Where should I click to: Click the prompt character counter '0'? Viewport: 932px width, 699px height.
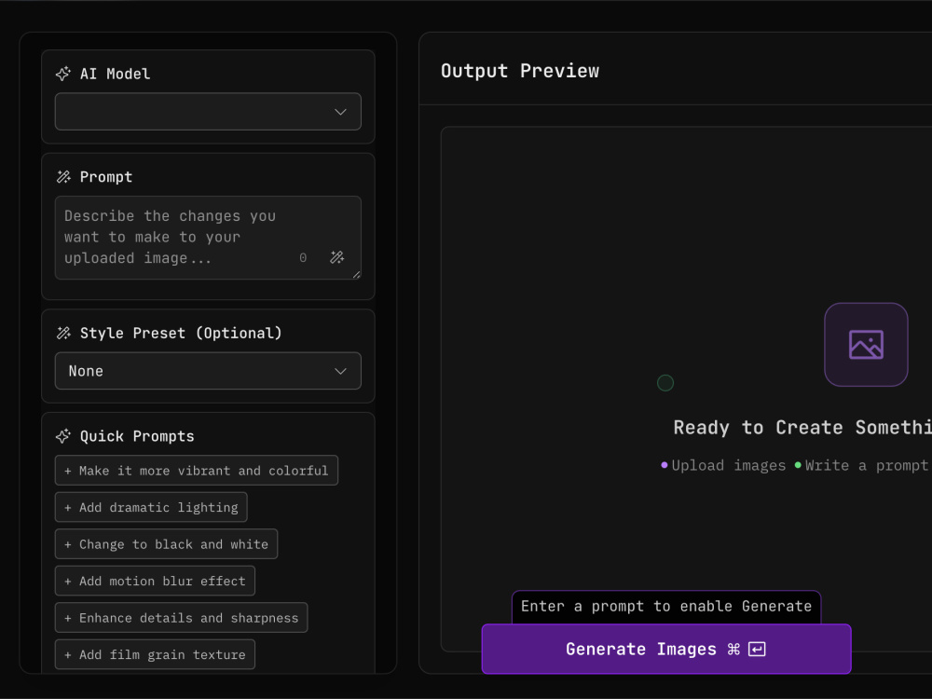[303, 258]
